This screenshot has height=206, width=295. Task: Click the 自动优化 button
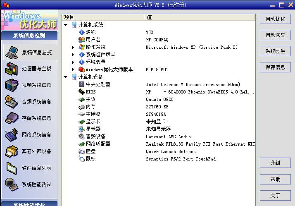[275, 19]
